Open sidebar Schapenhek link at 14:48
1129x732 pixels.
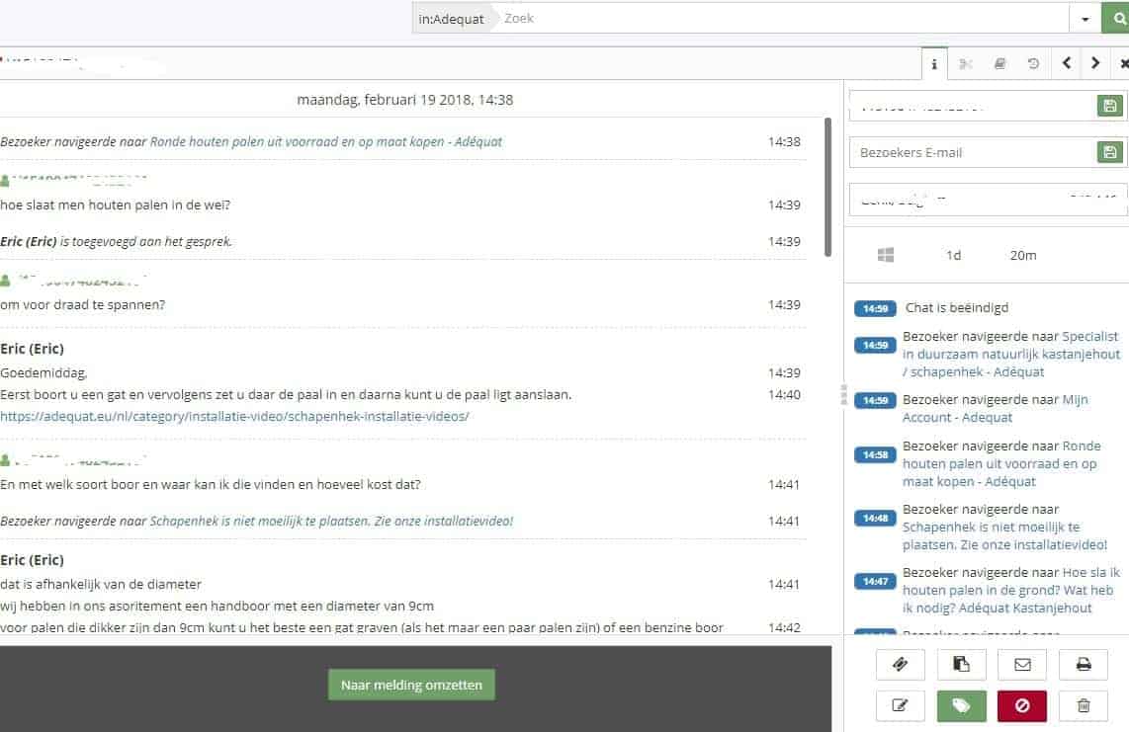pyautogui.click(x=1004, y=535)
